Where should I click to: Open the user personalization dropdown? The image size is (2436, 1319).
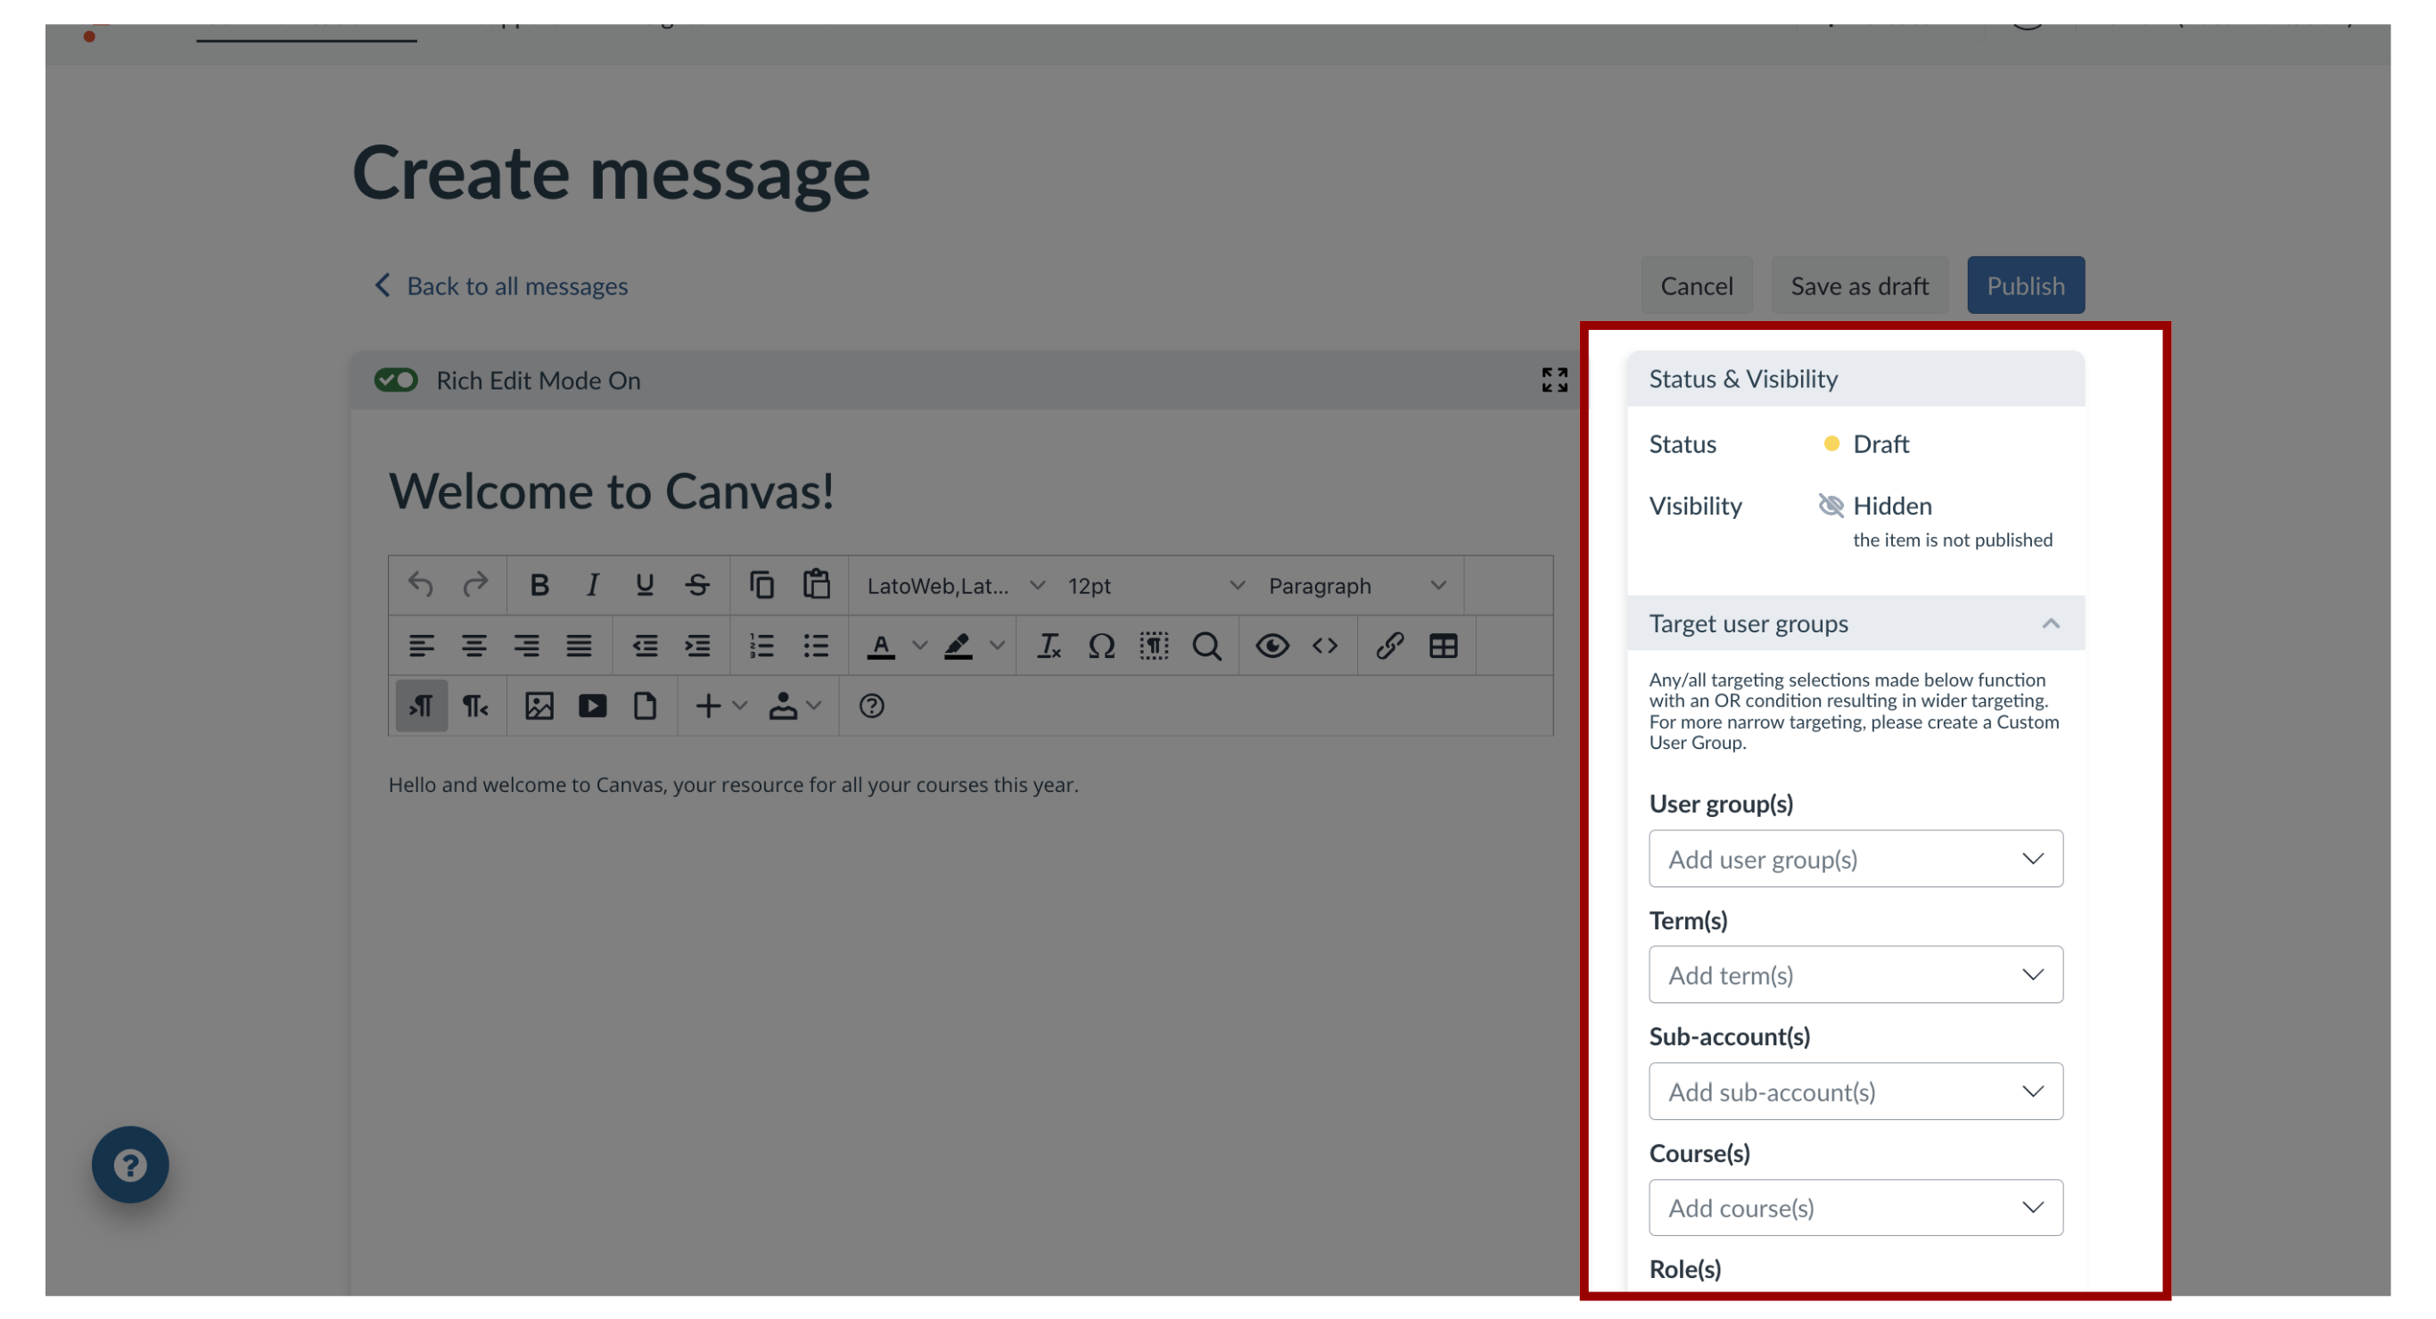pos(794,706)
